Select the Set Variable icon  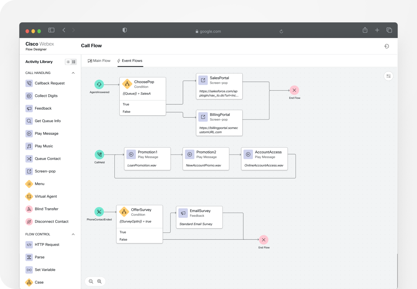click(29, 270)
